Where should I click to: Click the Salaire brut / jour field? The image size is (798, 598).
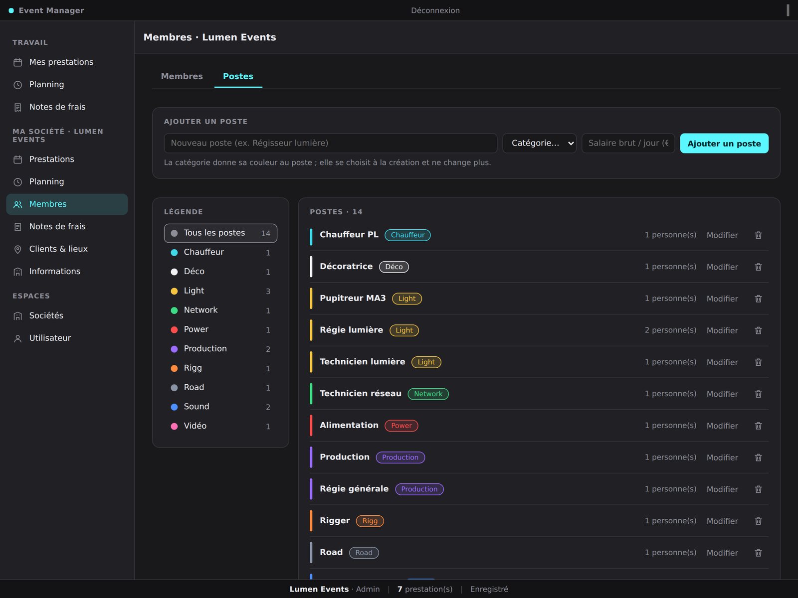coord(628,143)
